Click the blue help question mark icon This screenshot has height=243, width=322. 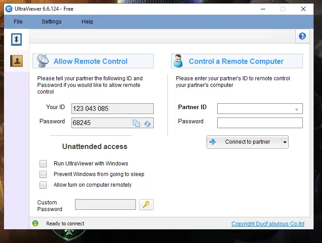click(x=302, y=36)
